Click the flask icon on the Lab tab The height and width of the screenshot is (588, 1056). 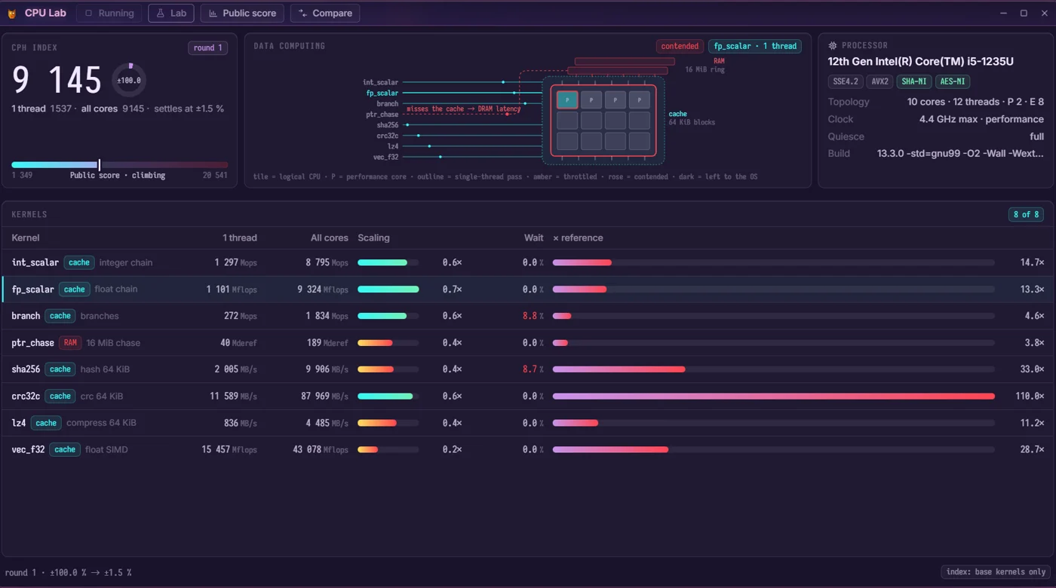point(160,13)
